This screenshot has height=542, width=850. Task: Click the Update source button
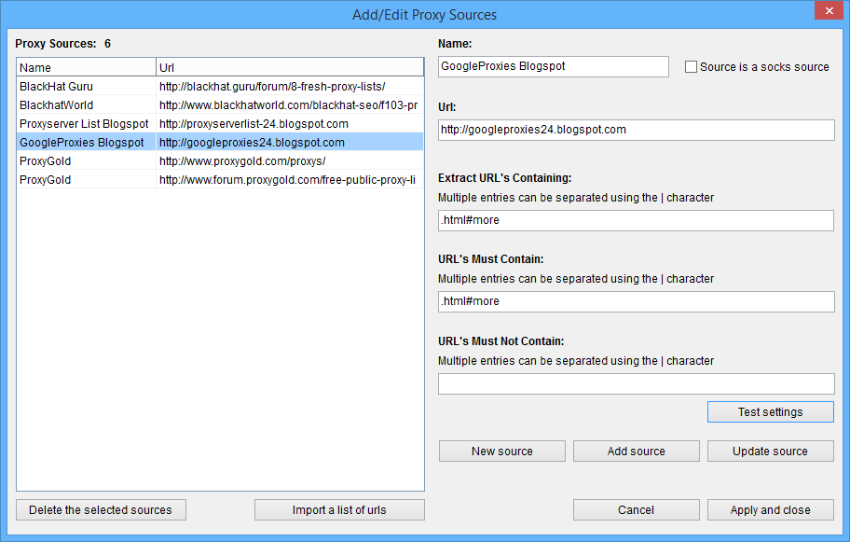(770, 451)
